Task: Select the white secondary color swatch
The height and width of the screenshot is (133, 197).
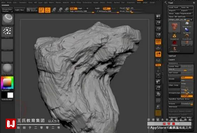Action: pos(10,95)
